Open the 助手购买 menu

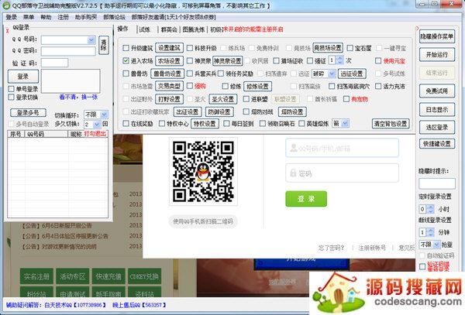coord(86,17)
